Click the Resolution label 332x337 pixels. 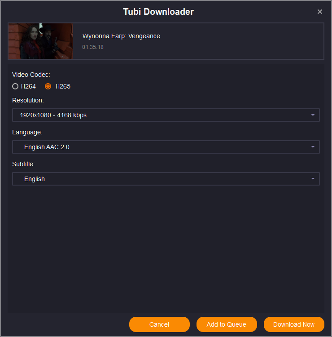tap(28, 100)
